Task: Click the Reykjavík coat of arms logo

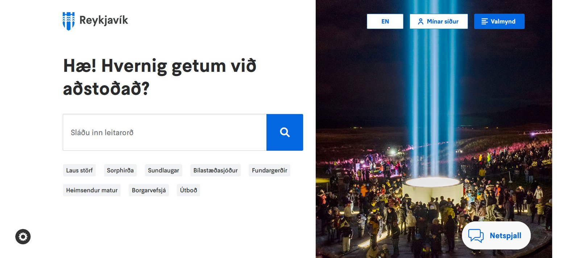Action: pos(69,21)
